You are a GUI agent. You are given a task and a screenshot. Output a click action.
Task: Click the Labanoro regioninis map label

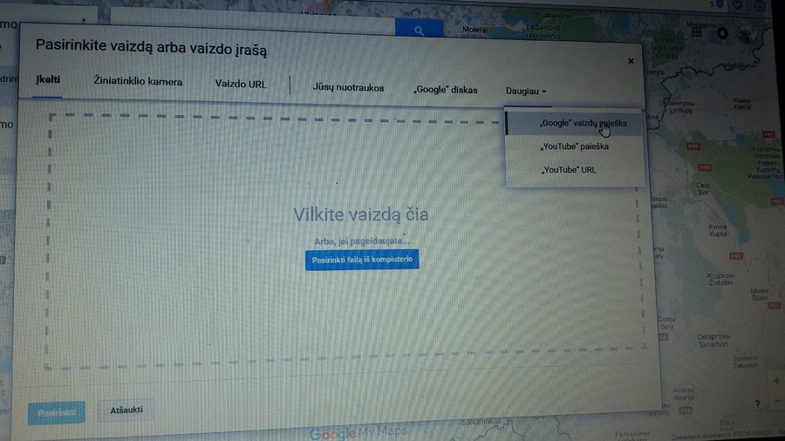point(543,31)
